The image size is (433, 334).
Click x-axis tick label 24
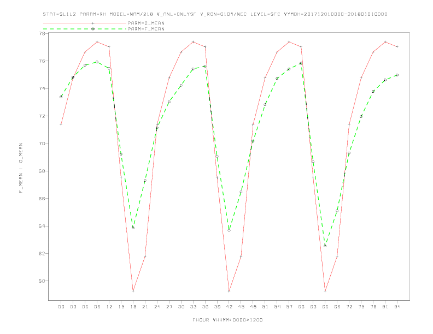pyautogui.click(x=157, y=307)
